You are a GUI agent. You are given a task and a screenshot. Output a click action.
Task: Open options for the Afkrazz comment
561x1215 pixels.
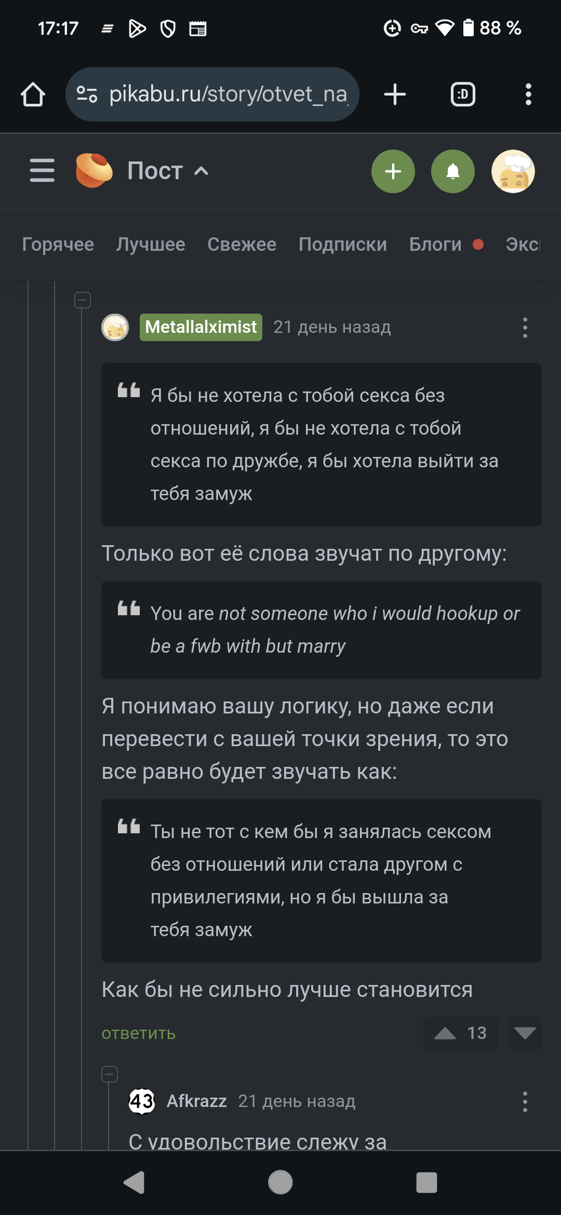pos(525,1101)
